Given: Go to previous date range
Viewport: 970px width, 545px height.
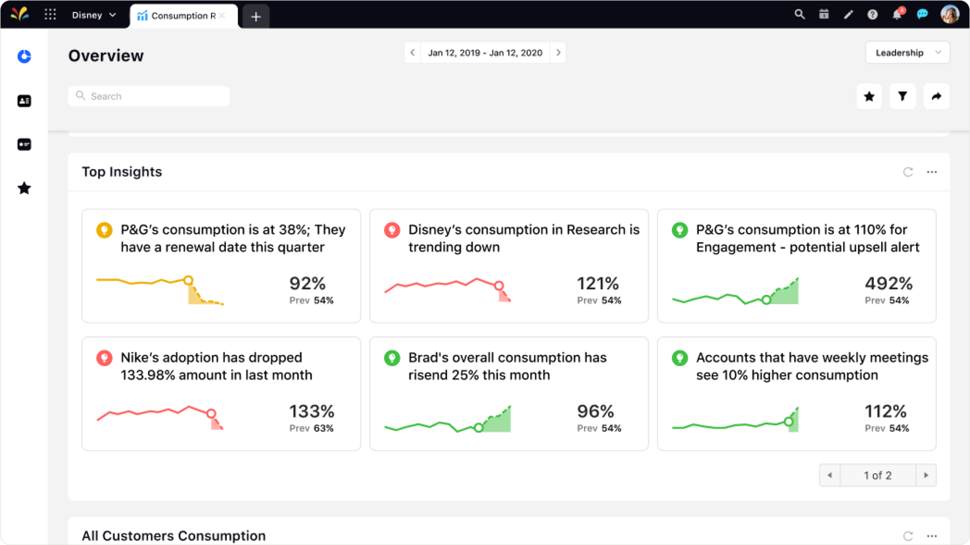Looking at the screenshot, I should click(x=412, y=53).
